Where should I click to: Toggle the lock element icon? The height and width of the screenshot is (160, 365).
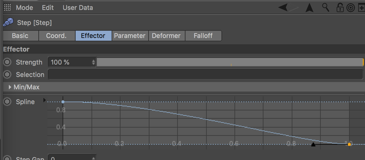[x=340, y=8]
